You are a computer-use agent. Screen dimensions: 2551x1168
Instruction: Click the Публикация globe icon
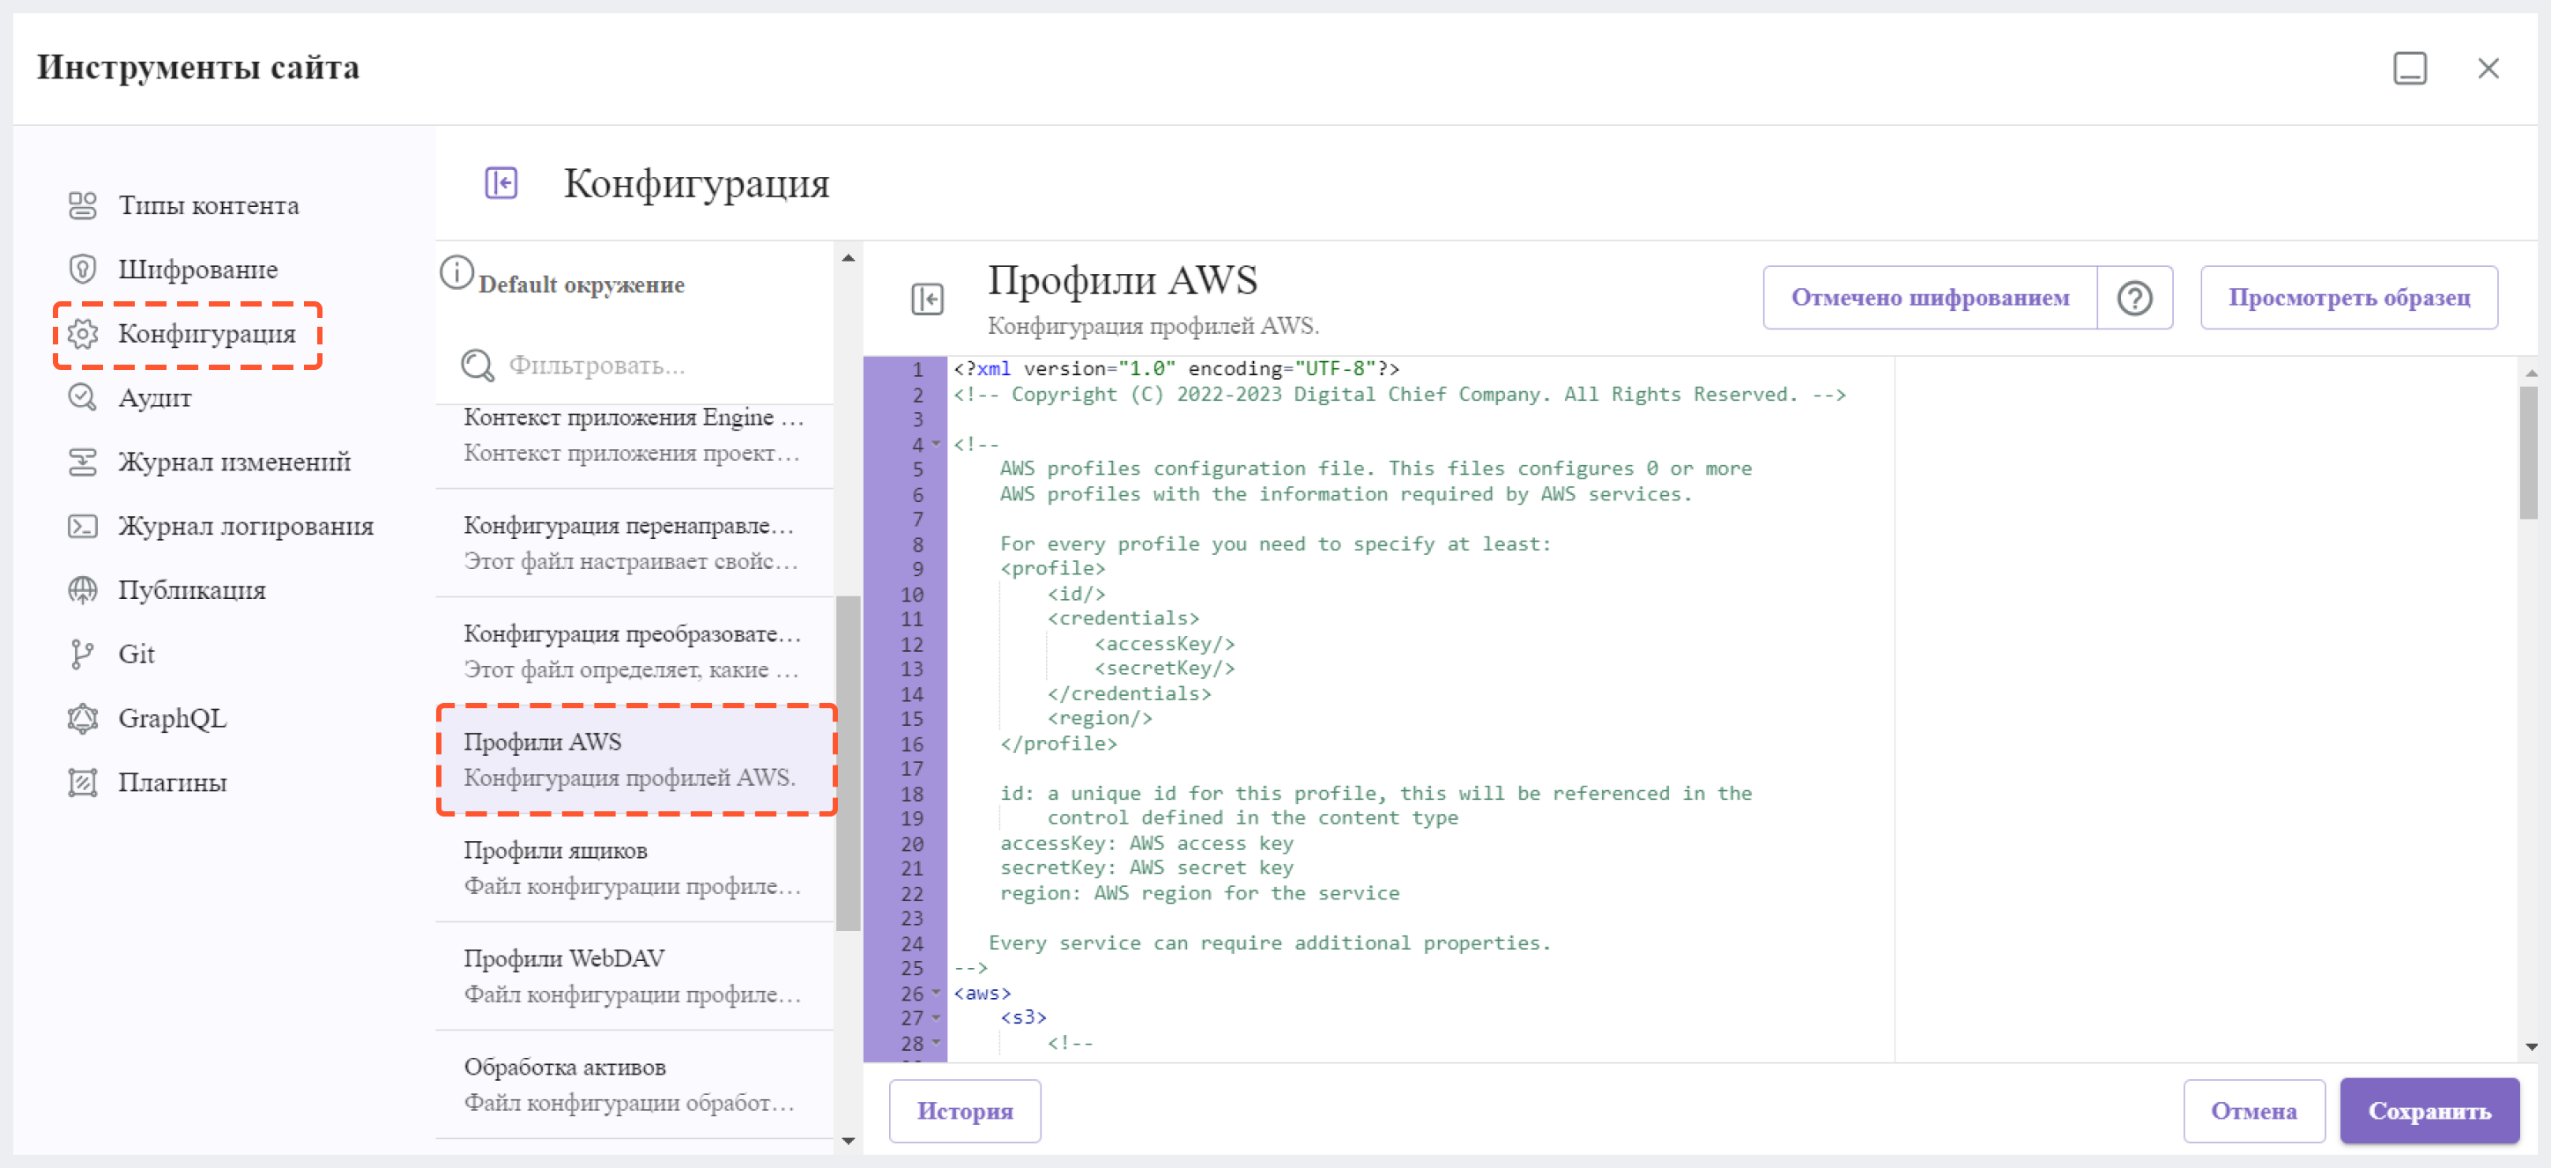[82, 590]
